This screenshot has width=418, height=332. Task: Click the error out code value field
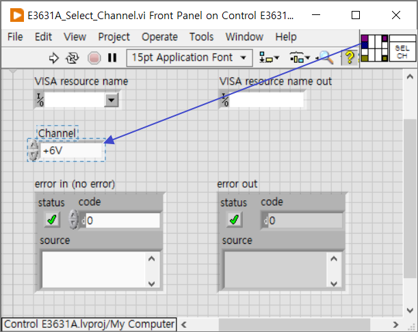click(x=305, y=221)
